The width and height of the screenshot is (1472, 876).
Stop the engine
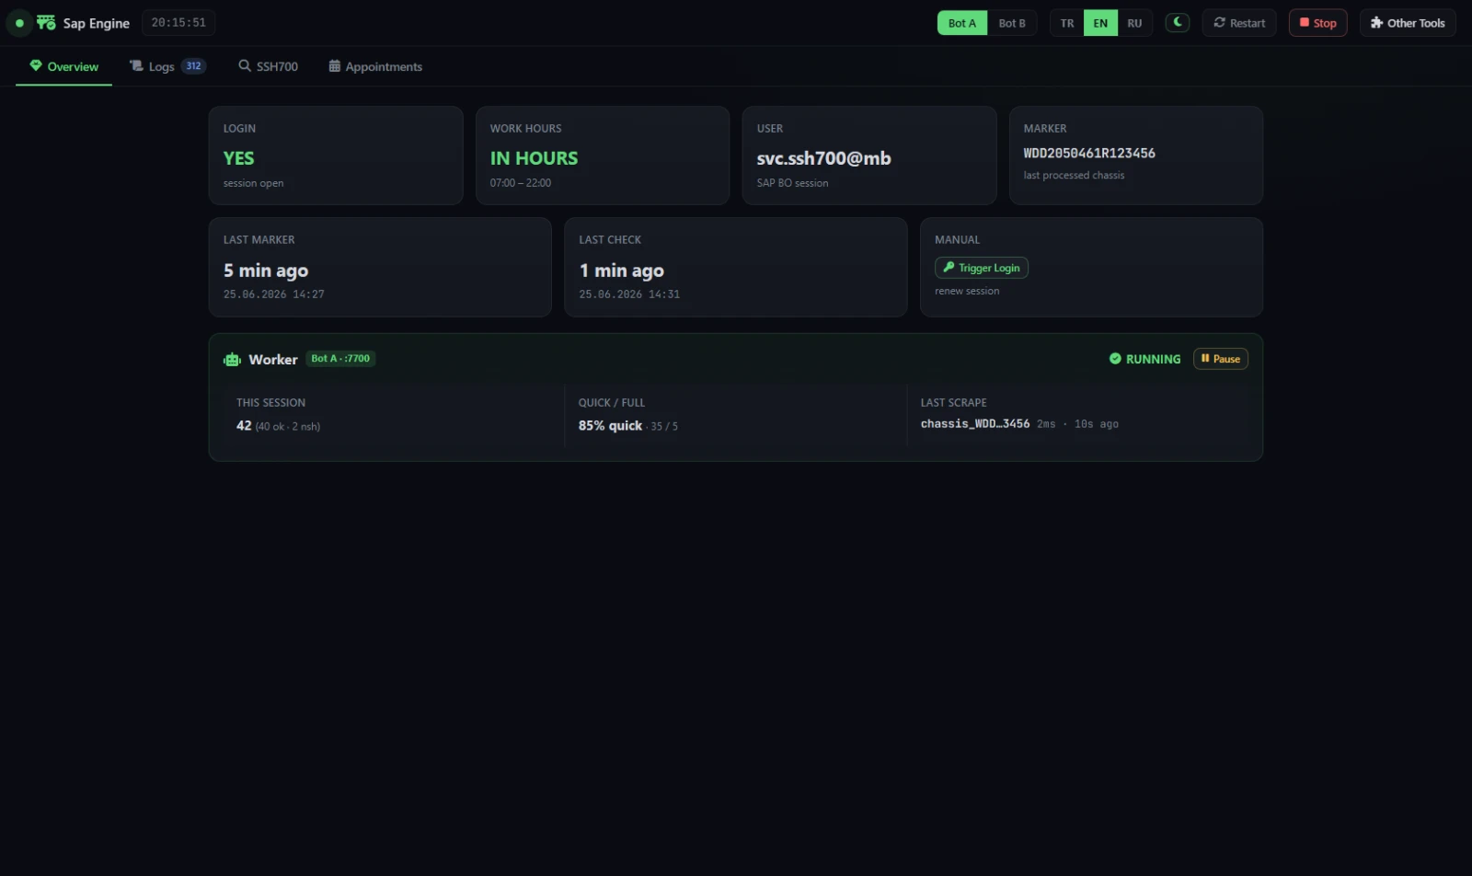click(x=1317, y=23)
